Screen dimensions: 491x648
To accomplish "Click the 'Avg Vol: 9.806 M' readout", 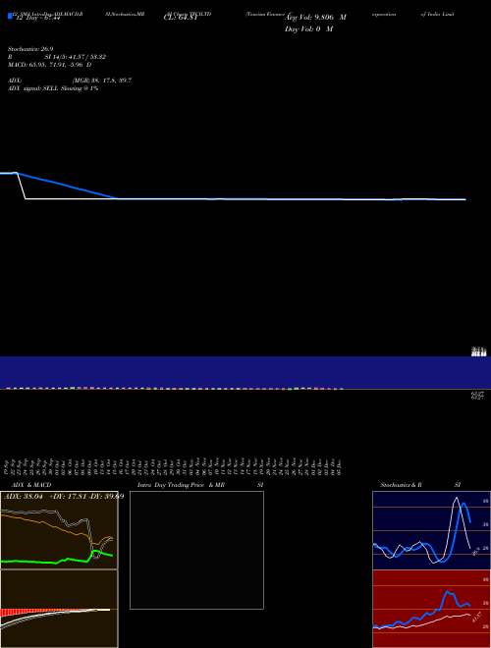I will coord(315,18).
